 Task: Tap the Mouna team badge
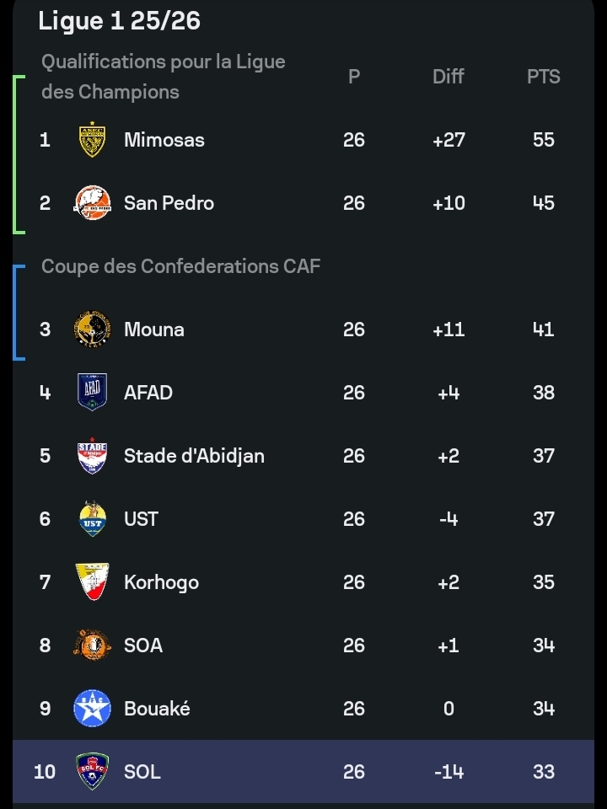coord(92,329)
